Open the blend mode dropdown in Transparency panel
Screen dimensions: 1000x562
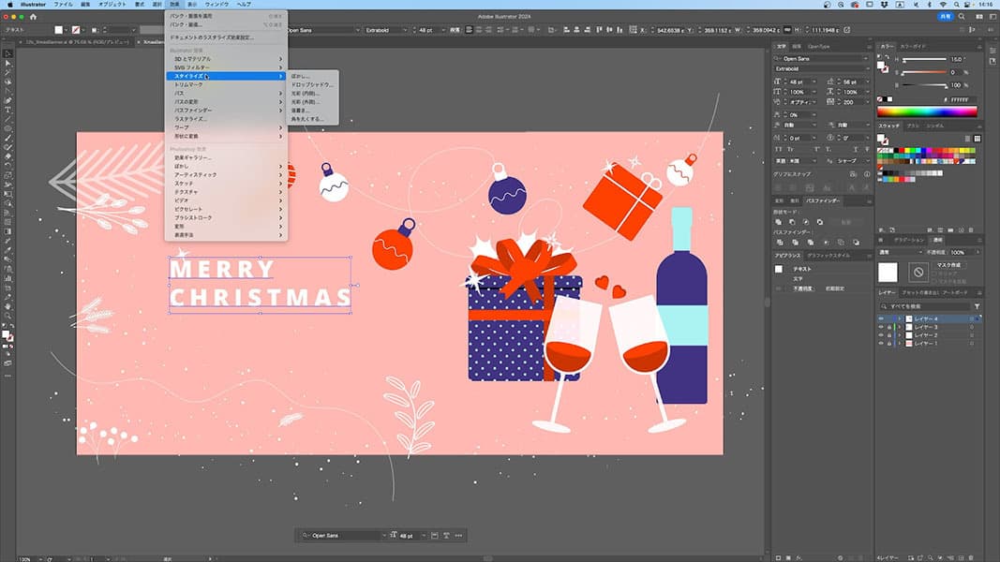pyautogui.click(x=898, y=252)
